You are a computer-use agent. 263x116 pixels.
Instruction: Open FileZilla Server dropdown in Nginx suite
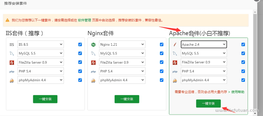[x=122, y=62]
